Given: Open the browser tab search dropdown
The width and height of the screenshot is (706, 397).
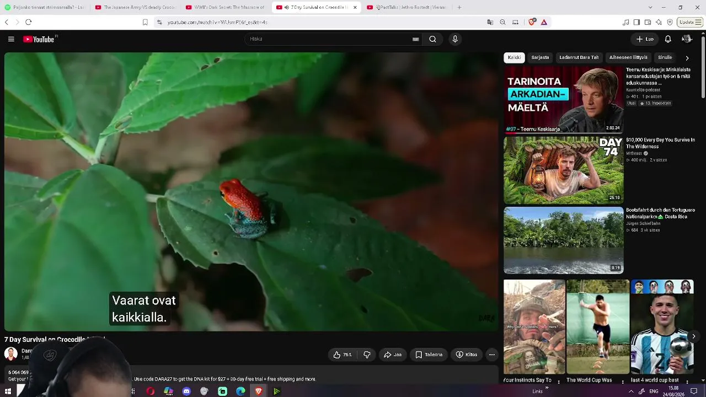Looking at the screenshot, I should [650, 7].
